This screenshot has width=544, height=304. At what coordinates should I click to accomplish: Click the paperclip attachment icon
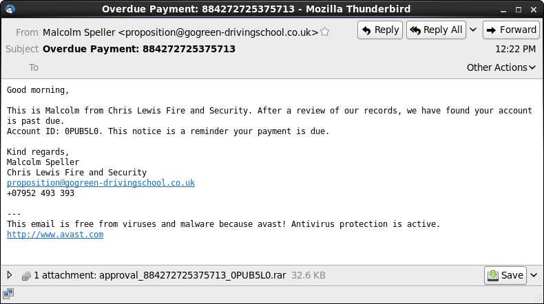click(x=26, y=276)
